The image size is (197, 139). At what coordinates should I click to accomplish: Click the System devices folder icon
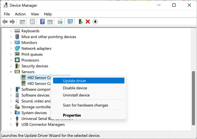17,113
